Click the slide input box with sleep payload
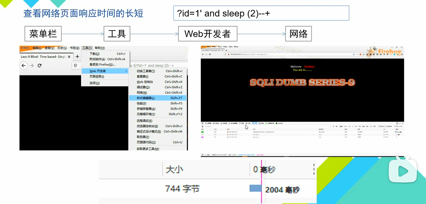 [261, 13]
